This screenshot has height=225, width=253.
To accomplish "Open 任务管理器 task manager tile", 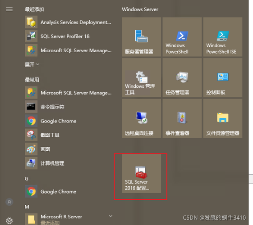I will click(182, 78).
